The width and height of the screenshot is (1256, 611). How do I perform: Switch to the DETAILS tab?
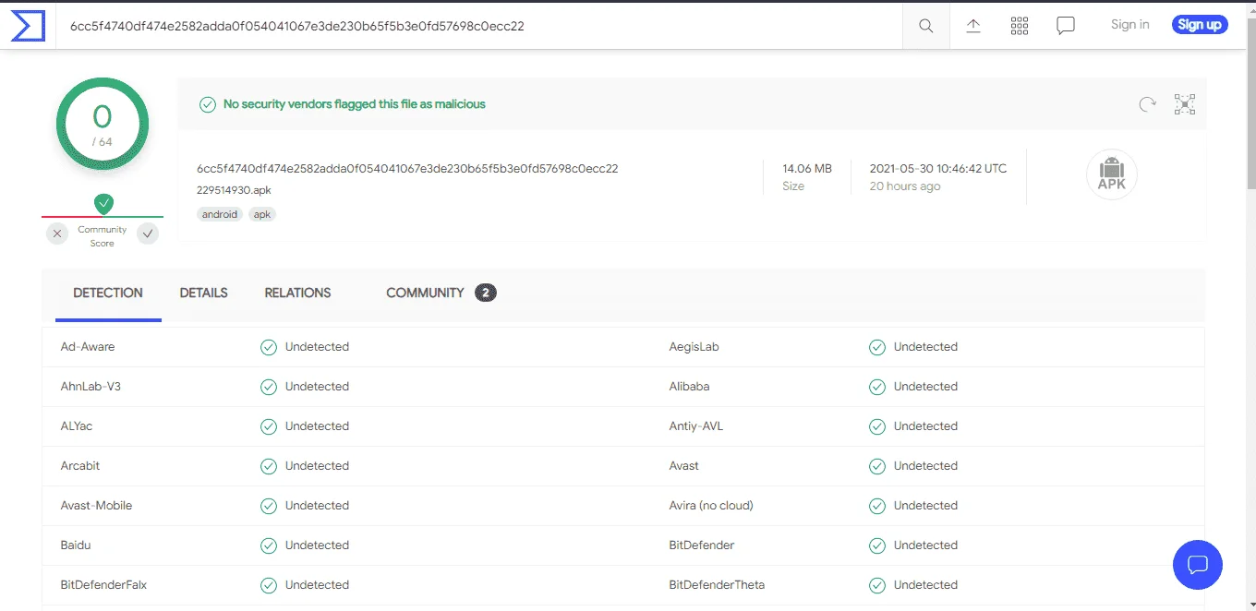204,293
